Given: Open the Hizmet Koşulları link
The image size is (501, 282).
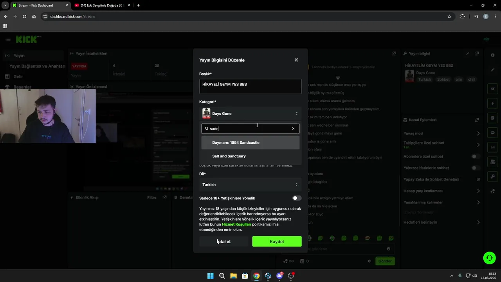Looking at the screenshot, I should tap(236, 224).
